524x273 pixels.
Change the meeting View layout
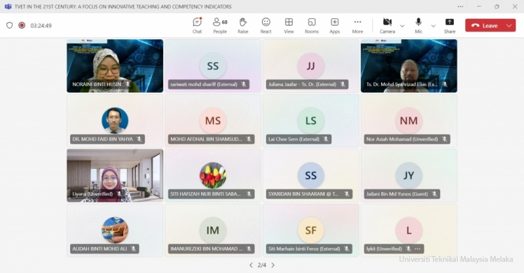289,25
